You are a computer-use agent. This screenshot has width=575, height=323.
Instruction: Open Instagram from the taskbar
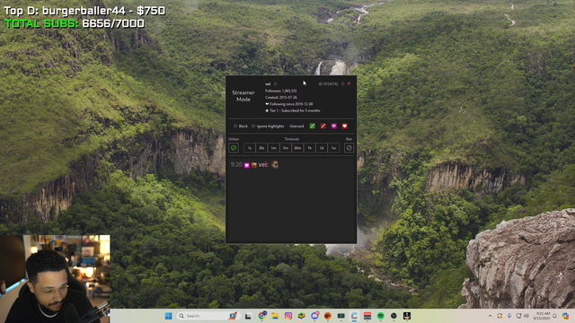288,316
